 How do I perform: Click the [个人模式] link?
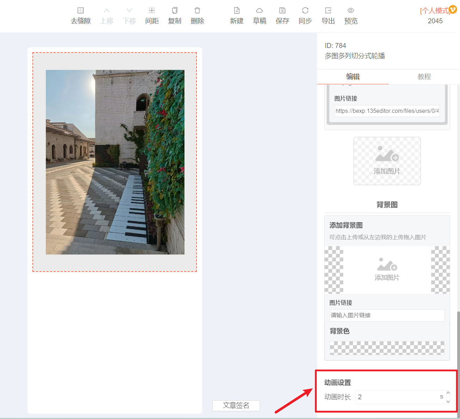[x=434, y=11]
